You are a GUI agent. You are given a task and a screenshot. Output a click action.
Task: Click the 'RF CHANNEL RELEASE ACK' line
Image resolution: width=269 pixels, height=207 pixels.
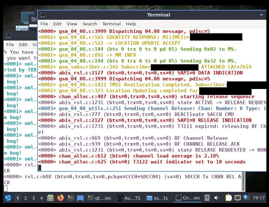coord(139,144)
